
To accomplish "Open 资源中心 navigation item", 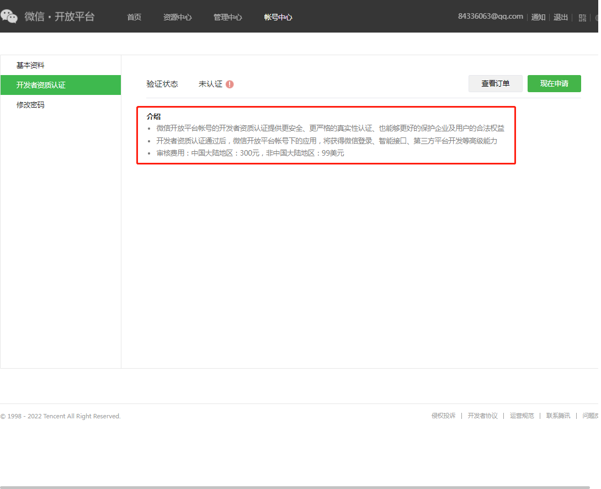I will coord(178,17).
